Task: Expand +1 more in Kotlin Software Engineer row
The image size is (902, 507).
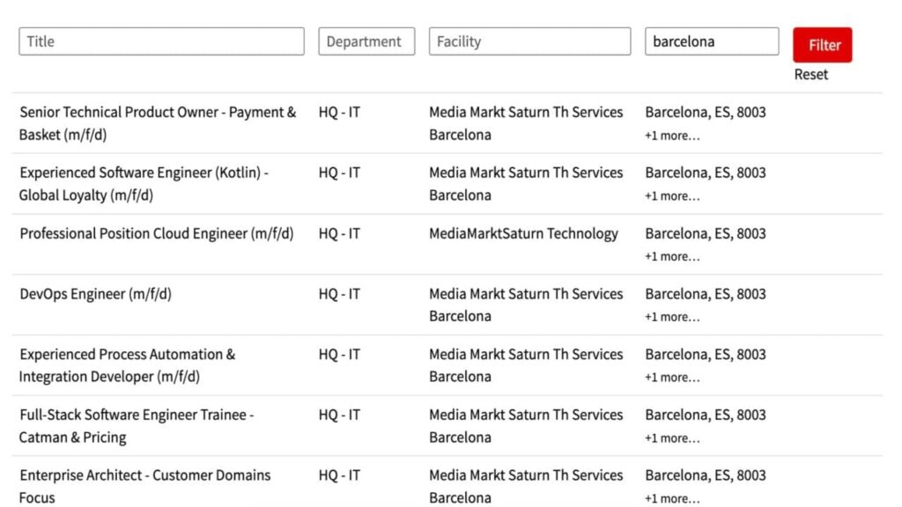Action: [672, 196]
